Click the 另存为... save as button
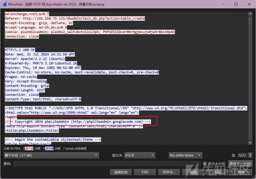This screenshot has width=256, height=179. pyautogui.click(x=169, y=172)
